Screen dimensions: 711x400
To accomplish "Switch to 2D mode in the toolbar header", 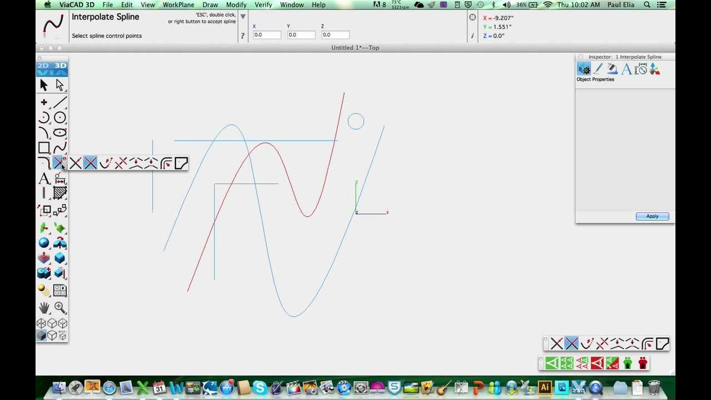I will [44, 66].
